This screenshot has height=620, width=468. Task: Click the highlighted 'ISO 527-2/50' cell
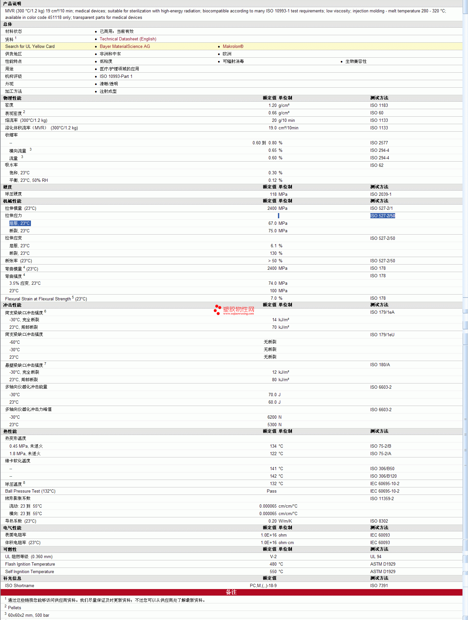383,216
